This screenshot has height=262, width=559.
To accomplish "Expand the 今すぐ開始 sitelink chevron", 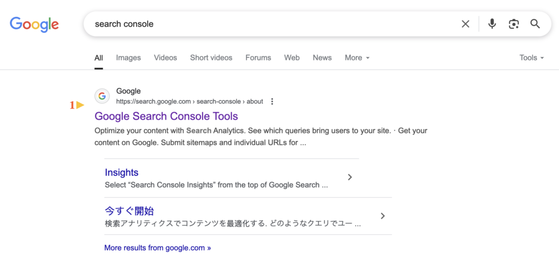I will (x=383, y=216).
